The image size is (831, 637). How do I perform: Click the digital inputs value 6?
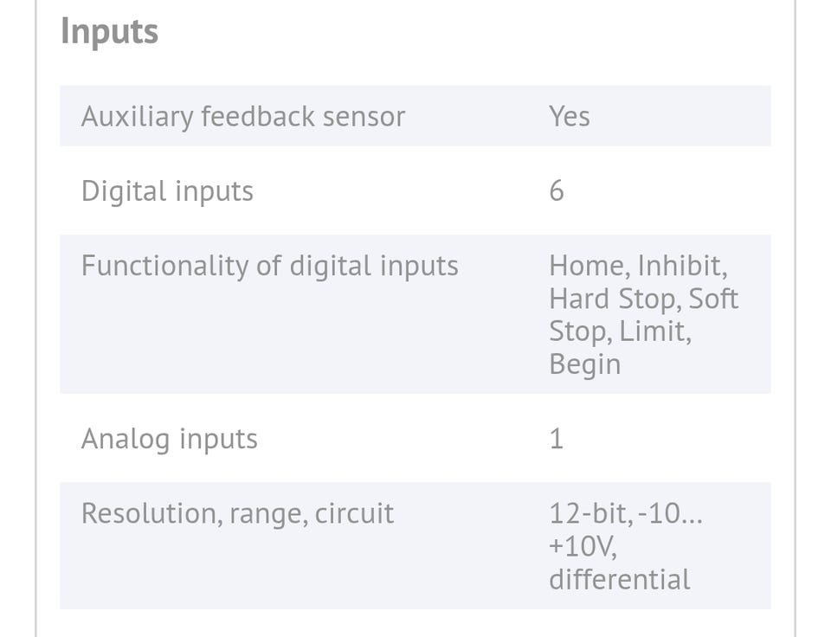point(557,190)
